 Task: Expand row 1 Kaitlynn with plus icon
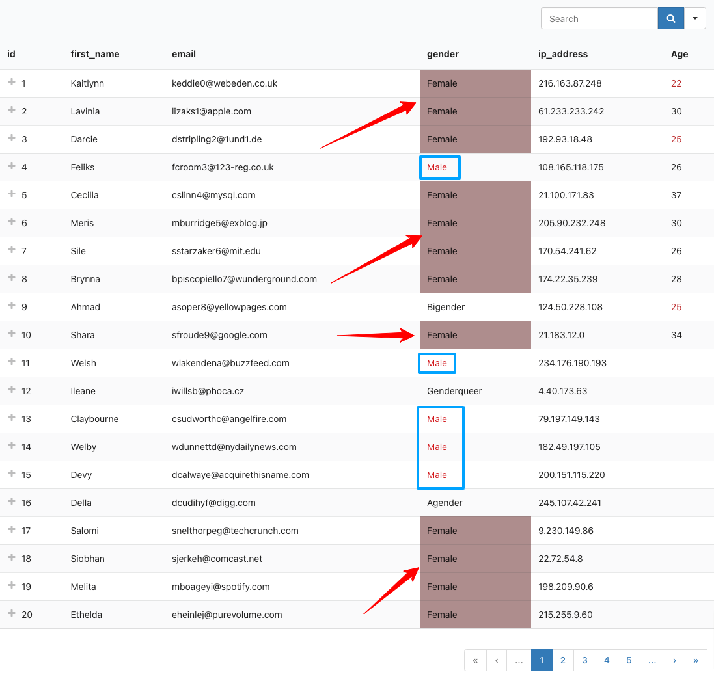(x=11, y=83)
